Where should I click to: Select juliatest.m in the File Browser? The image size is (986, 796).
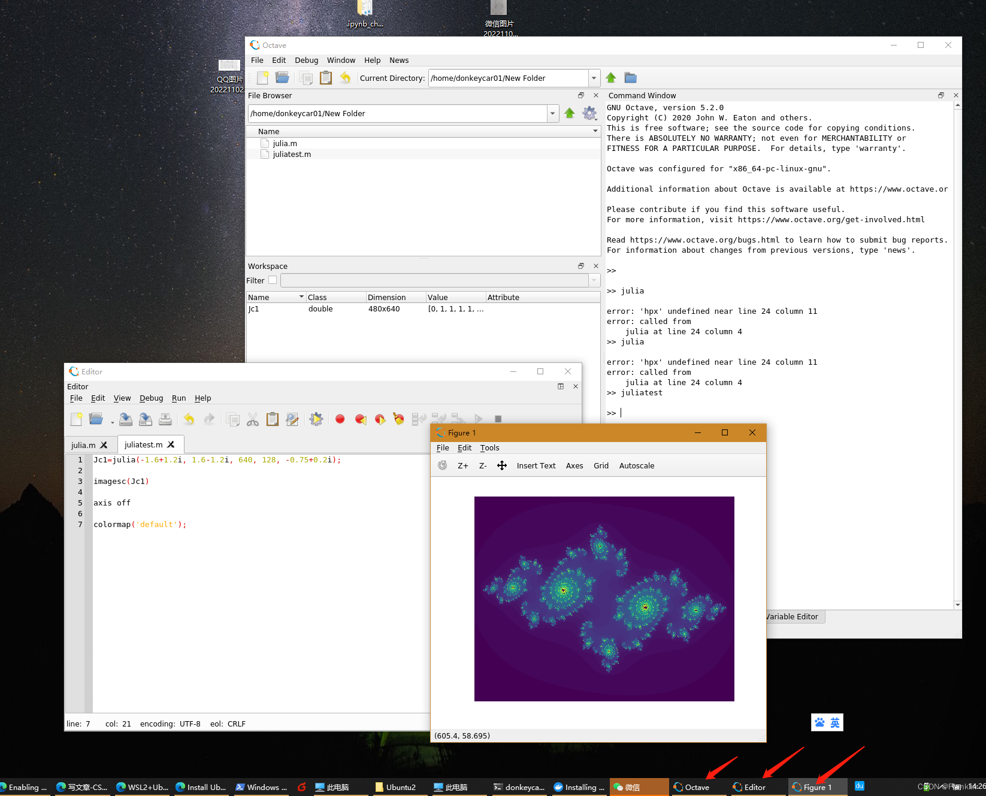click(x=292, y=154)
